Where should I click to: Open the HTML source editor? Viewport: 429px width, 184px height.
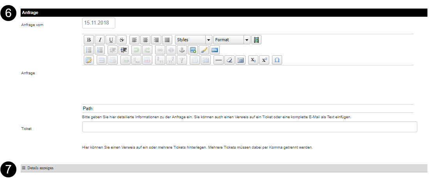coord(215,50)
